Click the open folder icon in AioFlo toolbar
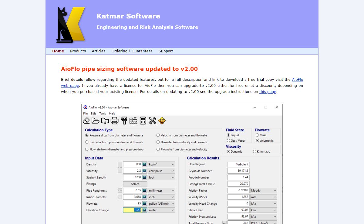 click(96, 121)
